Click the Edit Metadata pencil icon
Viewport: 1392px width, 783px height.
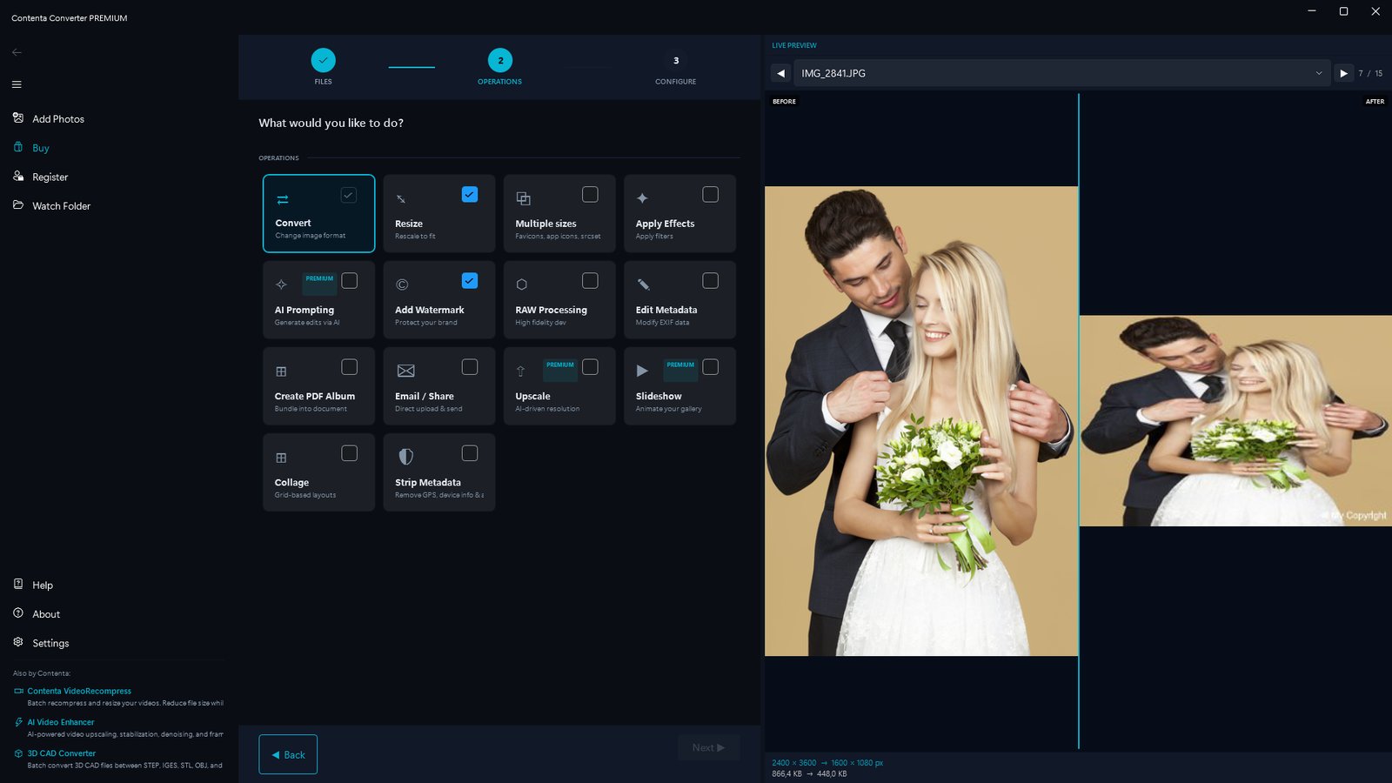[643, 284]
